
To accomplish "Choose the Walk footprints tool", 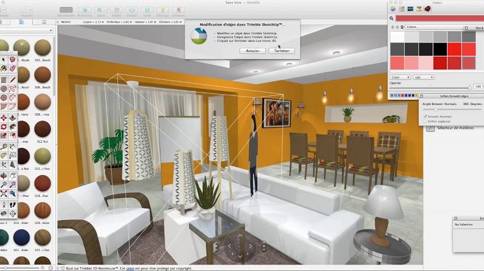I will [x=12, y=205].
